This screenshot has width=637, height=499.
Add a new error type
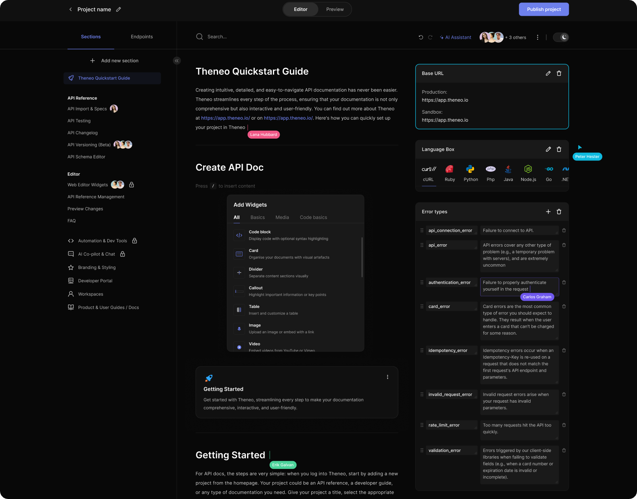pyautogui.click(x=548, y=212)
